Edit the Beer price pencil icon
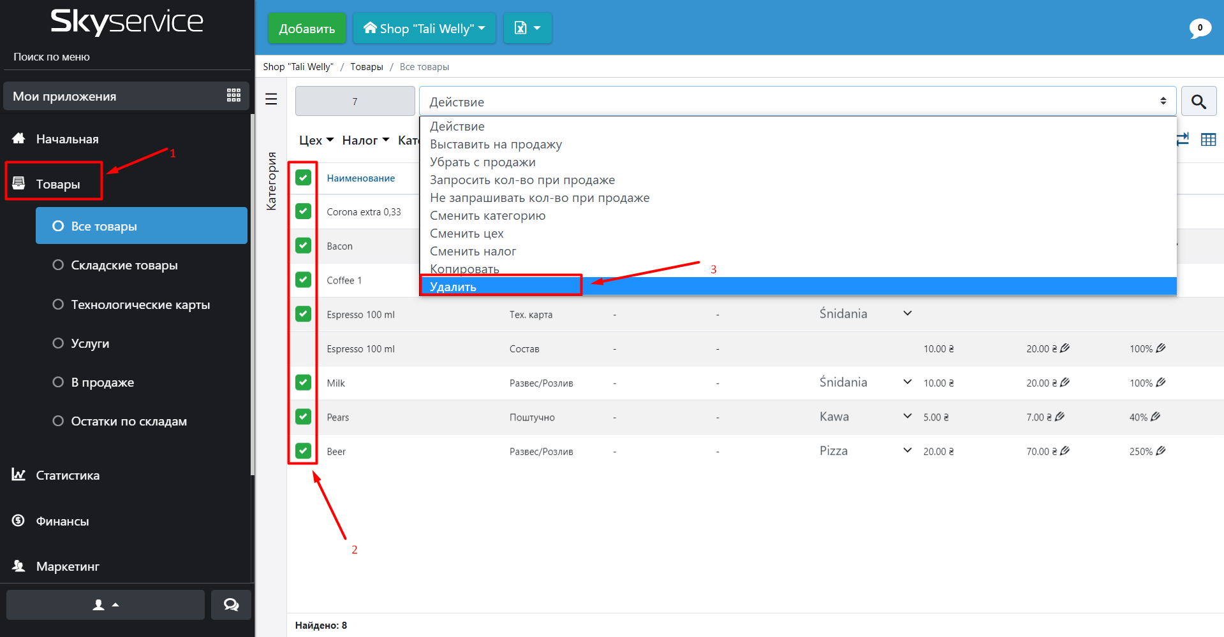Viewport: 1224px width, 637px height. pos(1065,451)
